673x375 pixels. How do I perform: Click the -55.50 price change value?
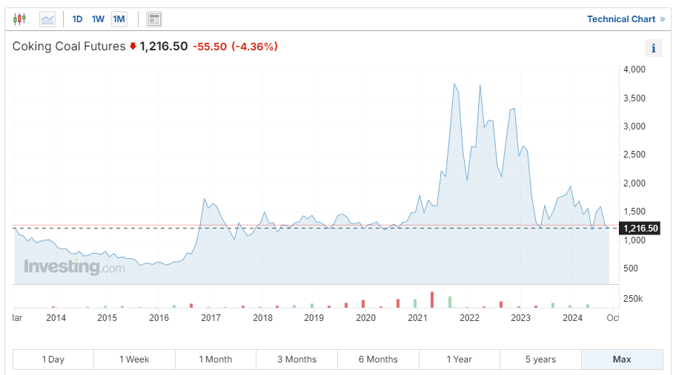(210, 47)
